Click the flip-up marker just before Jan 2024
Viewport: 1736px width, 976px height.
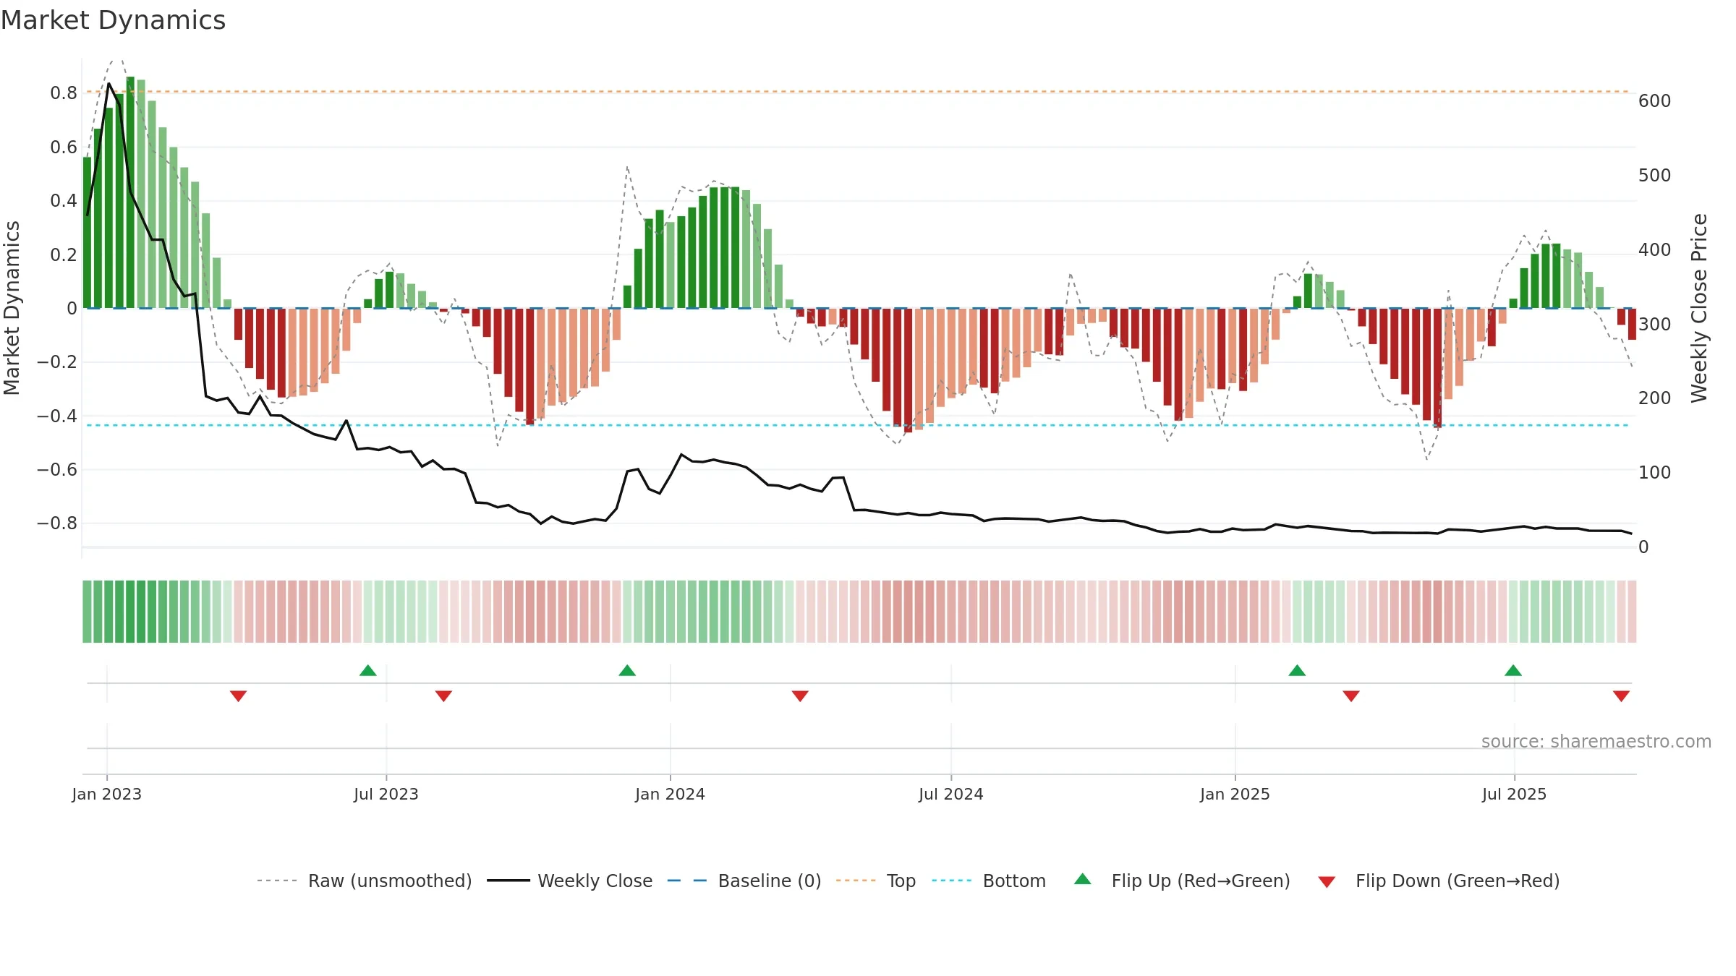tap(627, 670)
